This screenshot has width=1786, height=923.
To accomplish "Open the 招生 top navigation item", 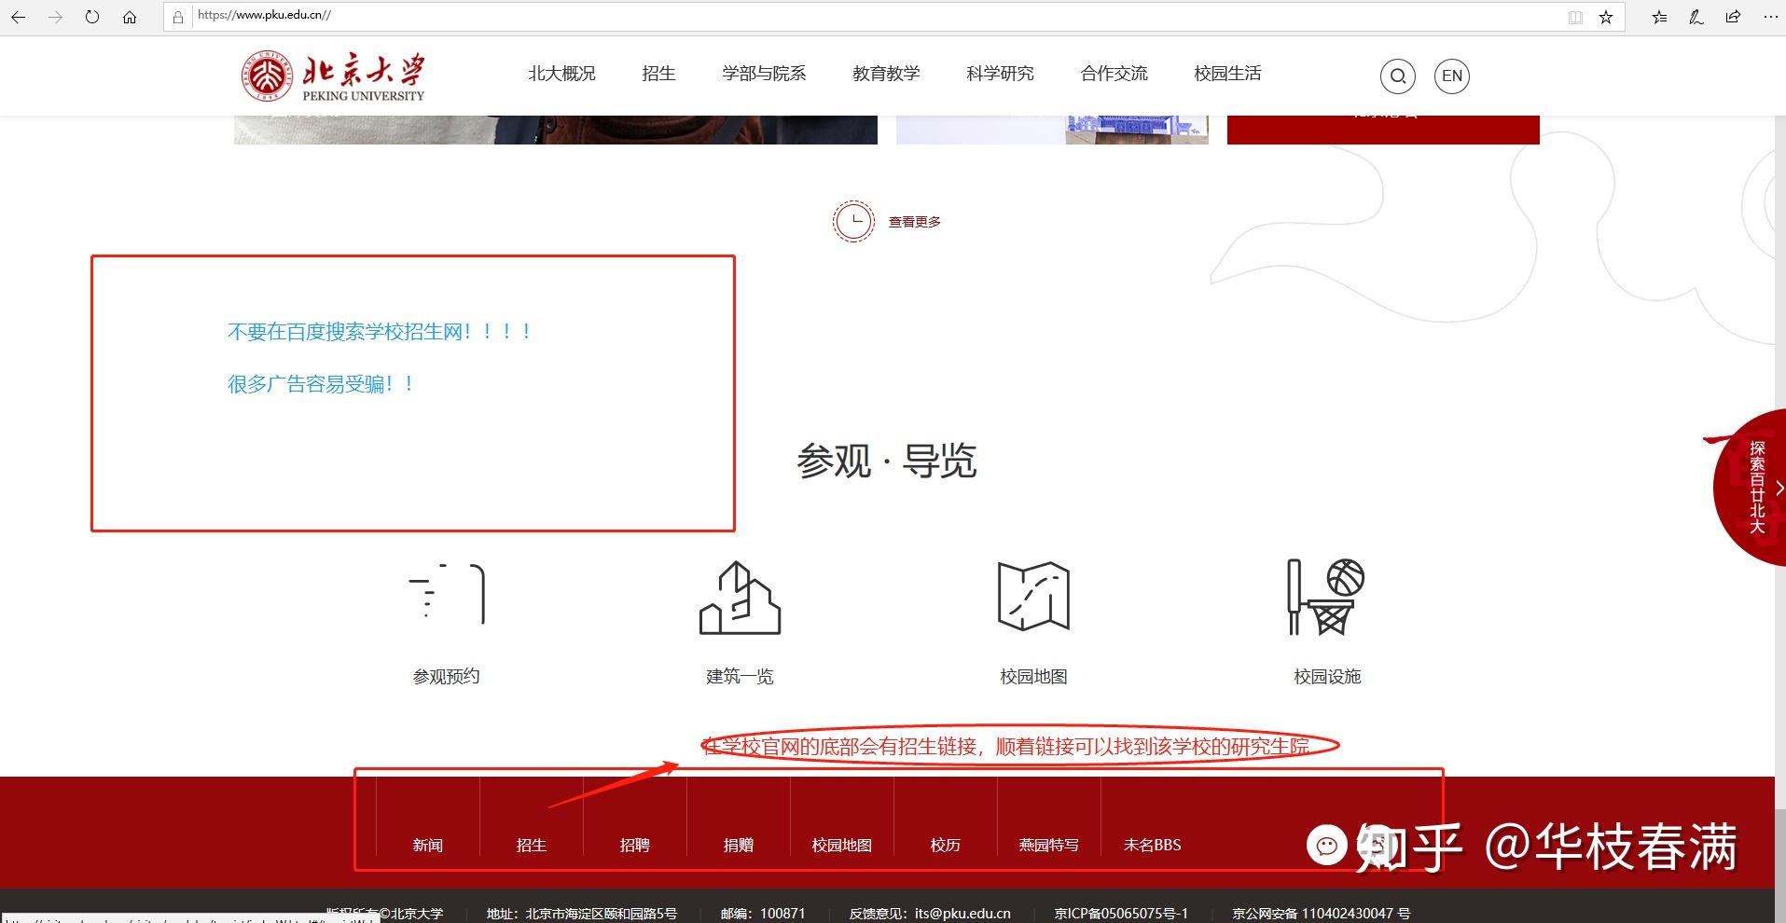I will [658, 74].
